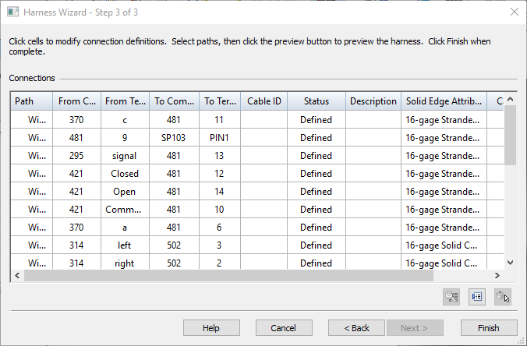Click the select component cursor icon
This screenshot has height=346, width=527.
click(503, 296)
